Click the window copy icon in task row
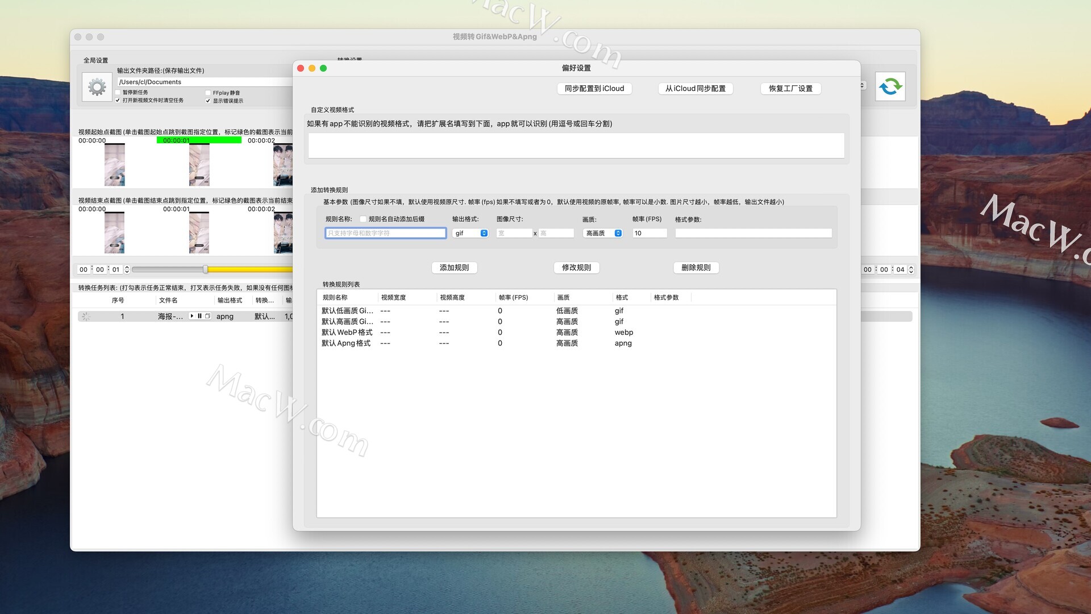Image resolution: width=1091 pixels, height=614 pixels. (207, 316)
